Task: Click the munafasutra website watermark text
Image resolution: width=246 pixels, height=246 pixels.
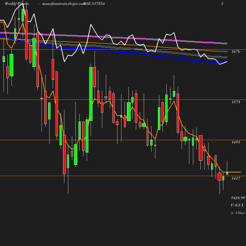Action: (x=63, y=3)
